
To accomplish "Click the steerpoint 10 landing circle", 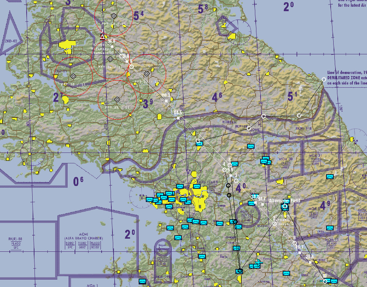I will pos(325,281).
